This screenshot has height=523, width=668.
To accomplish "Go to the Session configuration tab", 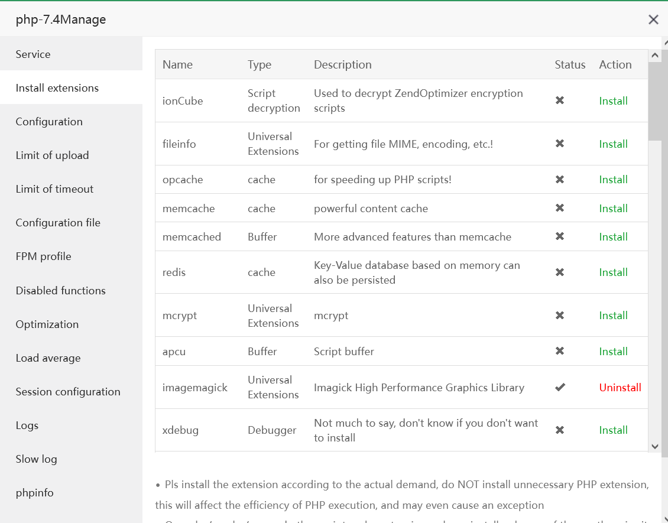I will click(x=68, y=392).
